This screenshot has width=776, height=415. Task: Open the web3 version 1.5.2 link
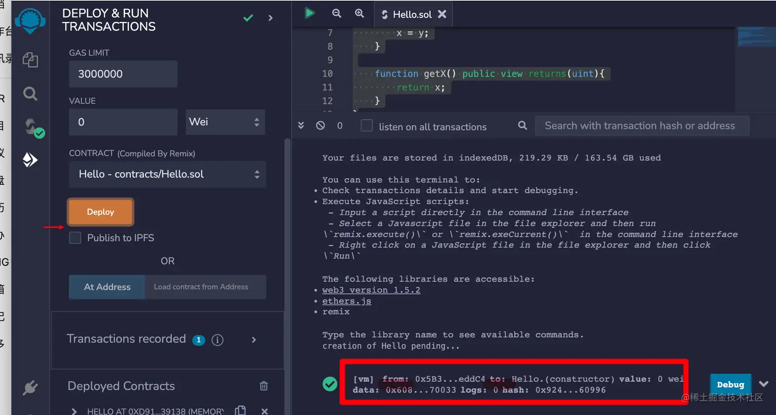coord(371,290)
